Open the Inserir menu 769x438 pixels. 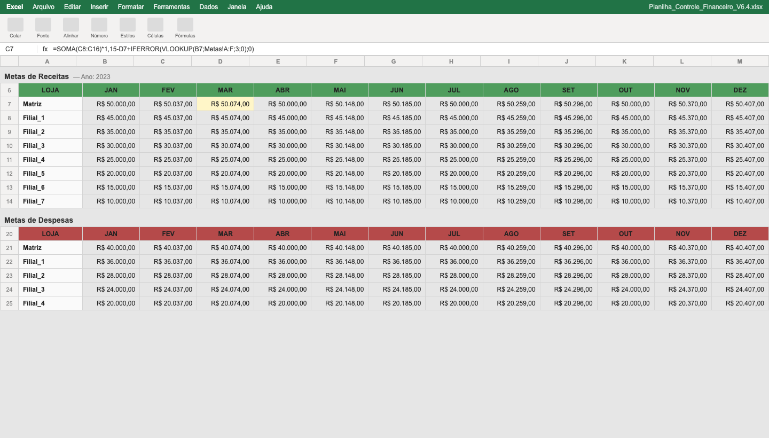99,7
